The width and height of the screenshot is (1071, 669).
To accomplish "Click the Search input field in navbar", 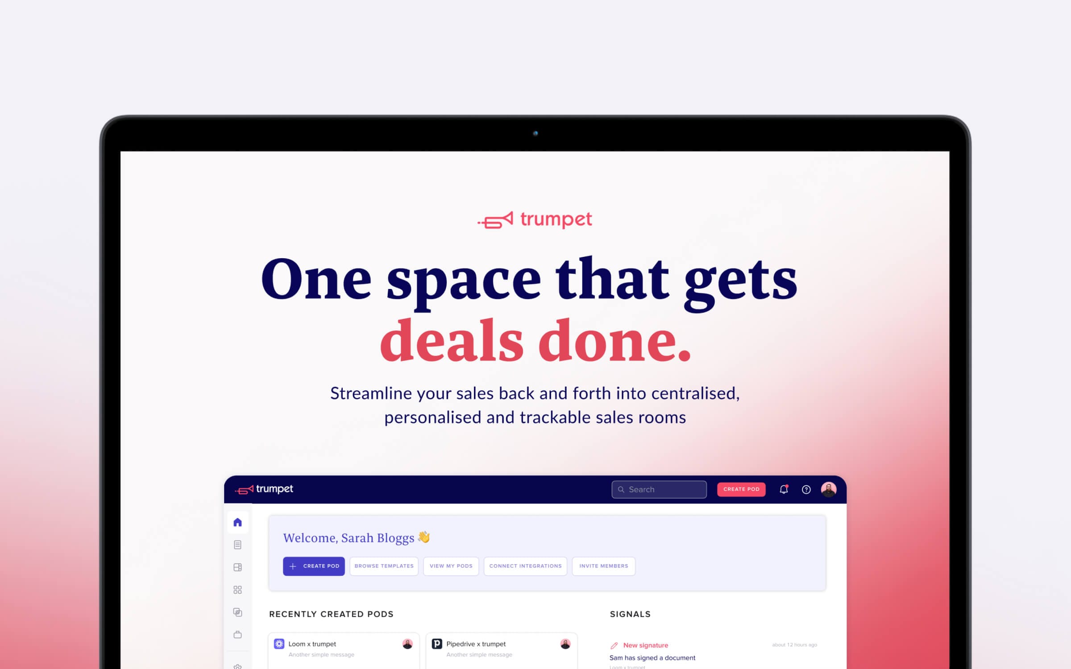I will pos(660,489).
